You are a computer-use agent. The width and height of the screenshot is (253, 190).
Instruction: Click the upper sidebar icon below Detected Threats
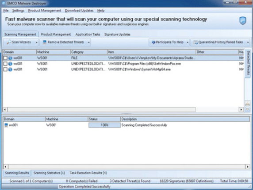coord(247,104)
